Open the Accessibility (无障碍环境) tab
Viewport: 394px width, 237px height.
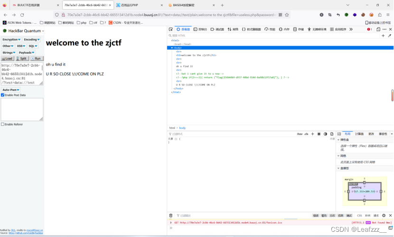(317, 29)
